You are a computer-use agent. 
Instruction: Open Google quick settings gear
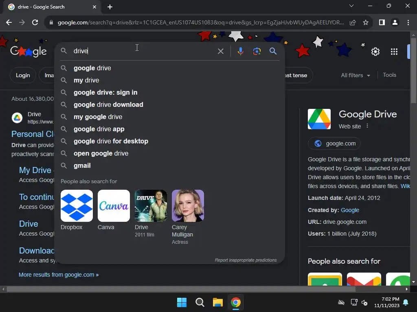(x=375, y=52)
